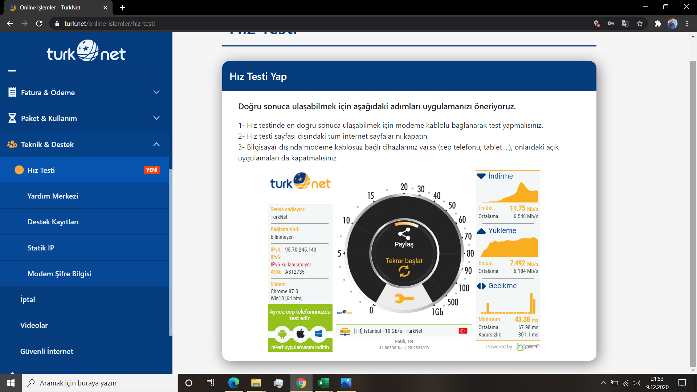
Task: Open Güvenli İnternet sidebar link
Action: pos(47,351)
